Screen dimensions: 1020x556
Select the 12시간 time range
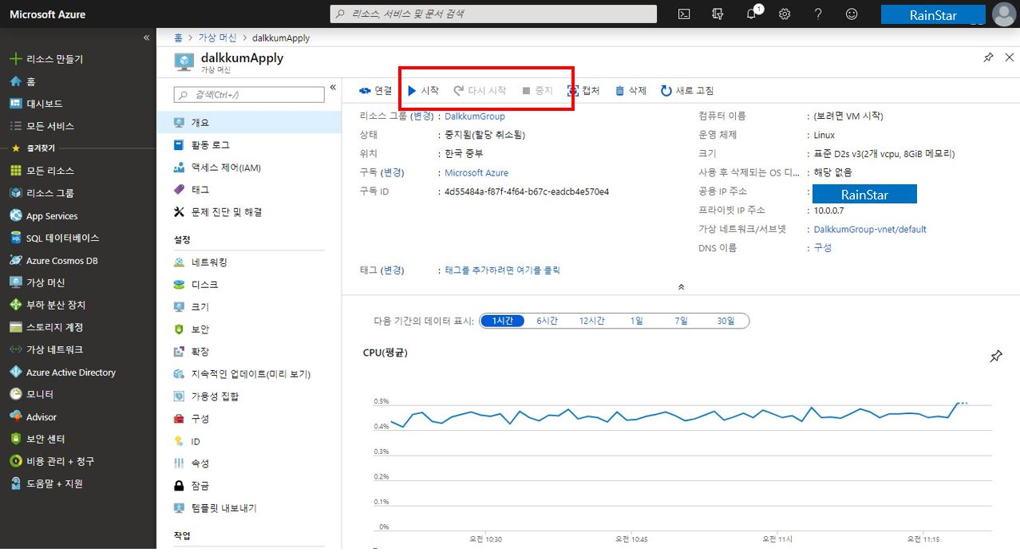coord(591,321)
